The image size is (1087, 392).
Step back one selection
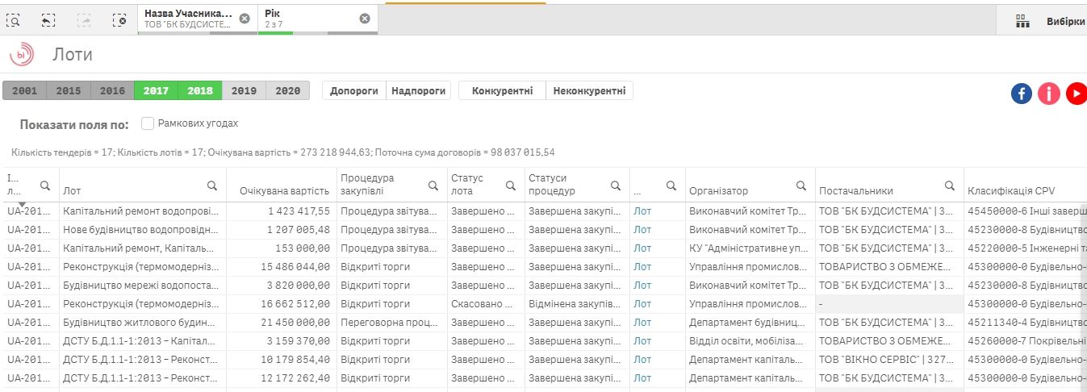[48, 19]
